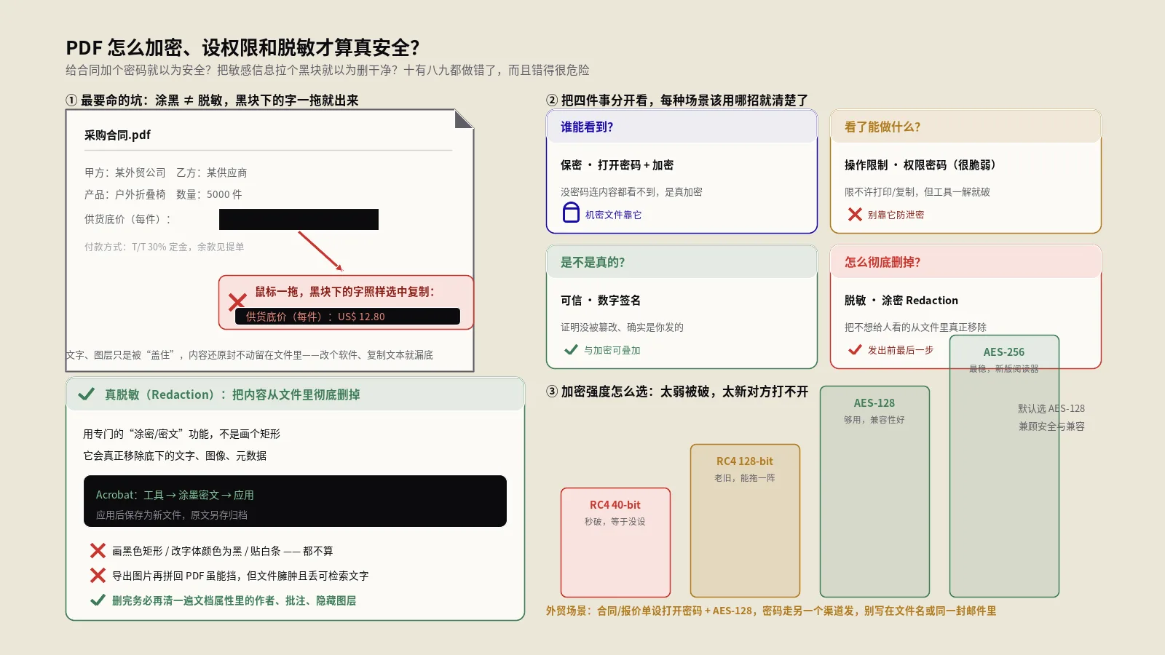Viewport: 1165px width, 655px height.
Task: Click heading ② 把四件事分开看
Action: coord(677,100)
